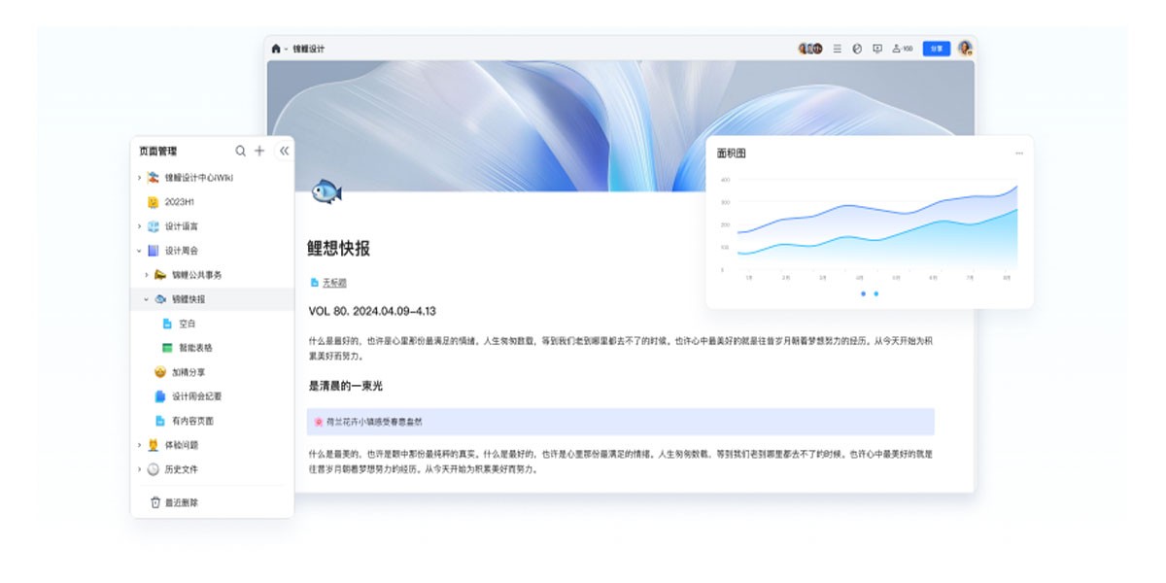Click the area chart plot
The width and height of the screenshot is (1166, 583).
pyautogui.click(x=877, y=225)
